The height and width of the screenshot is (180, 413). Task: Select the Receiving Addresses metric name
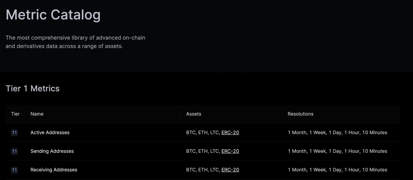click(54, 170)
